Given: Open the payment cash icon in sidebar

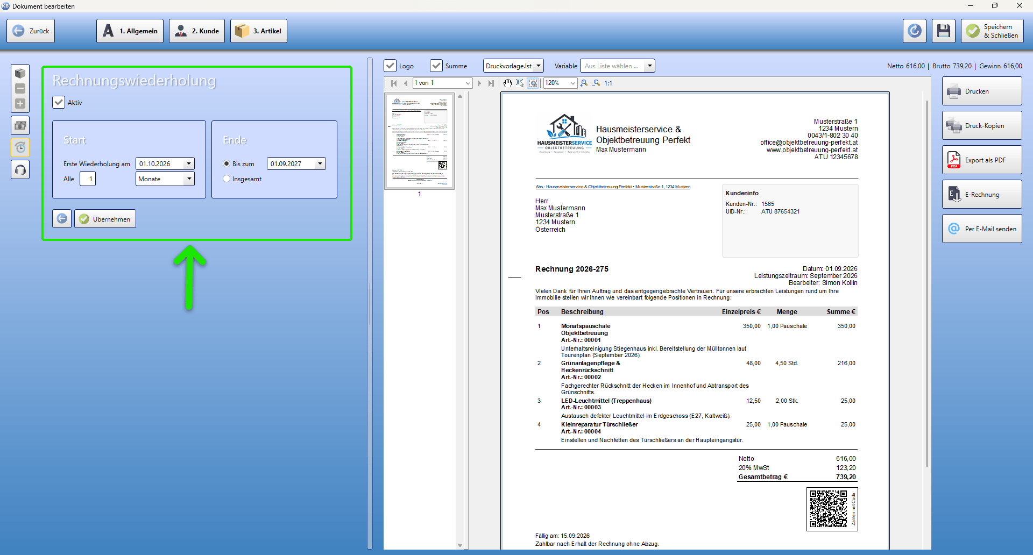Looking at the screenshot, I should [x=20, y=125].
